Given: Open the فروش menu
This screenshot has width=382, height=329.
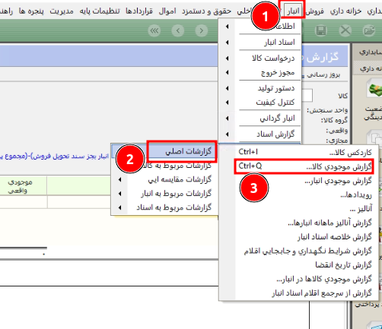Looking at the screenshot, I should click(x=315, y=11).
